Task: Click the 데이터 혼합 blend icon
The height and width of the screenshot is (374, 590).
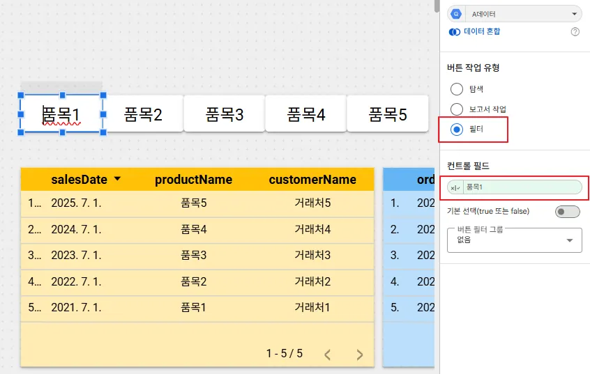Action: click(455, 31)
